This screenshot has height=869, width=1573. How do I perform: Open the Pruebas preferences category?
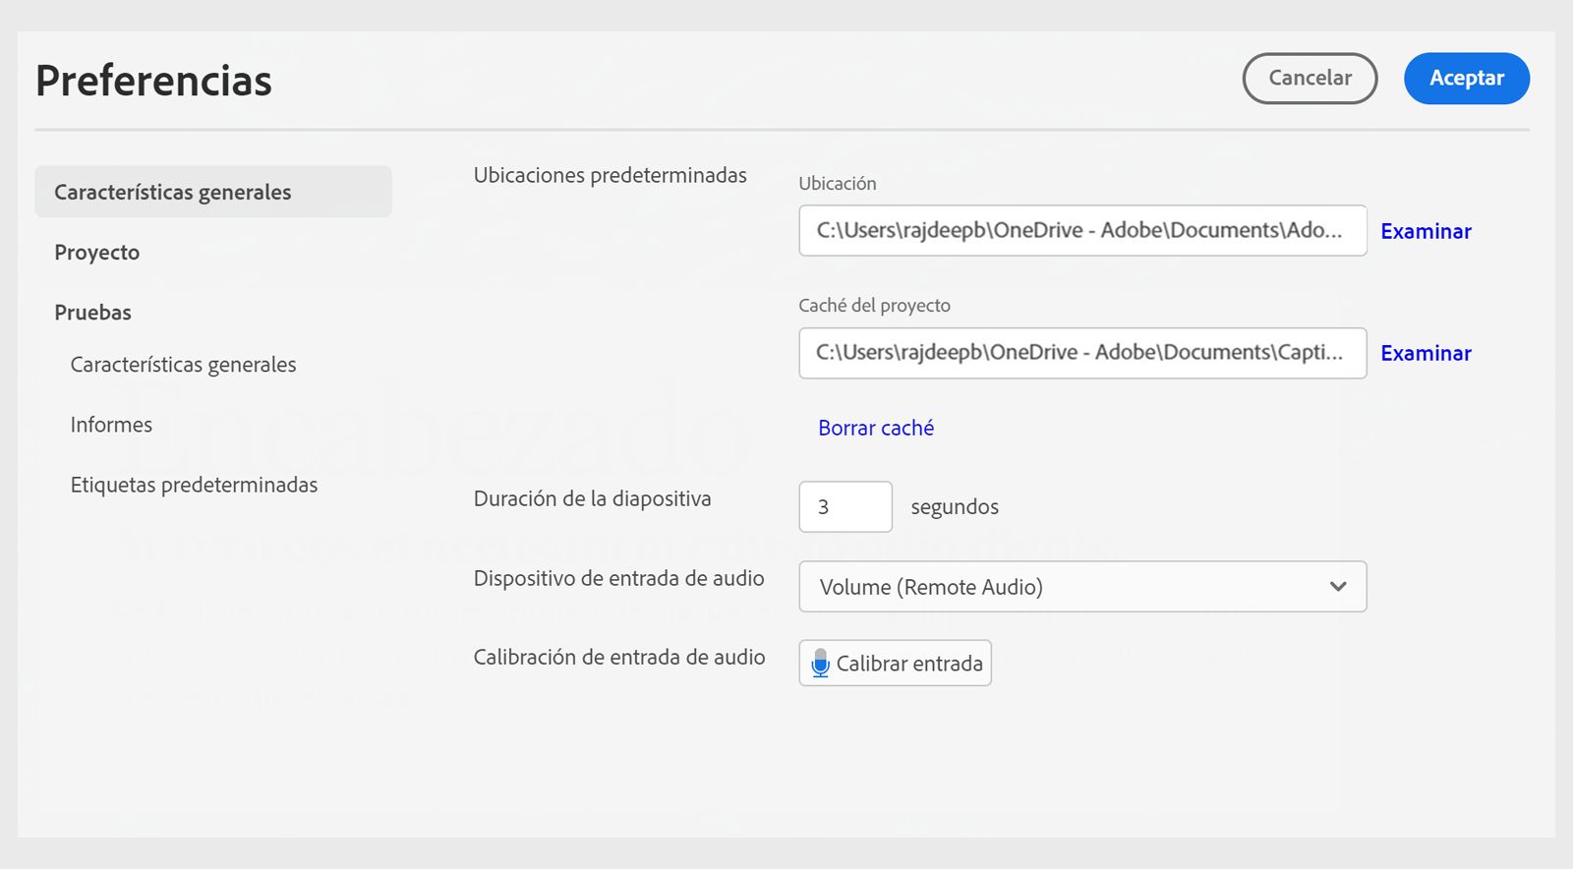point(93,313)
